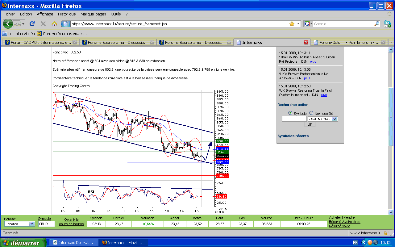The width and height of the screenshot is (395, 247).
Task: Open the Fichier menu
Action: (x=9, y=14)
